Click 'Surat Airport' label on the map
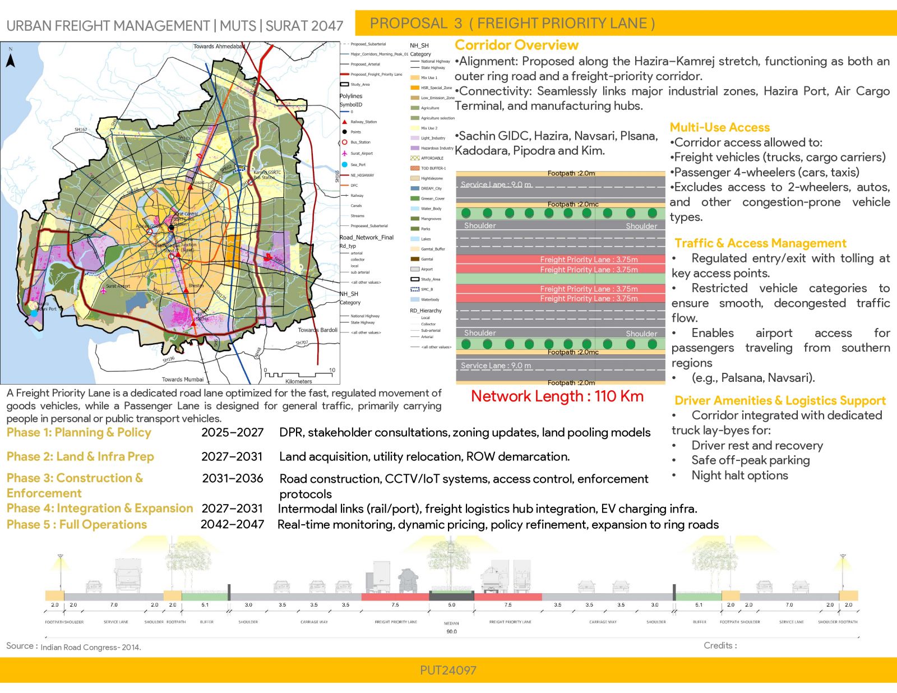This screenshot has height=693, width=897. 118,286
